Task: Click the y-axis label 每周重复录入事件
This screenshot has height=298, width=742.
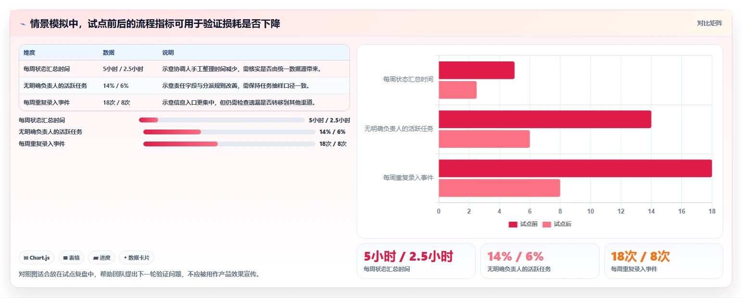Action: click(408, 178)
